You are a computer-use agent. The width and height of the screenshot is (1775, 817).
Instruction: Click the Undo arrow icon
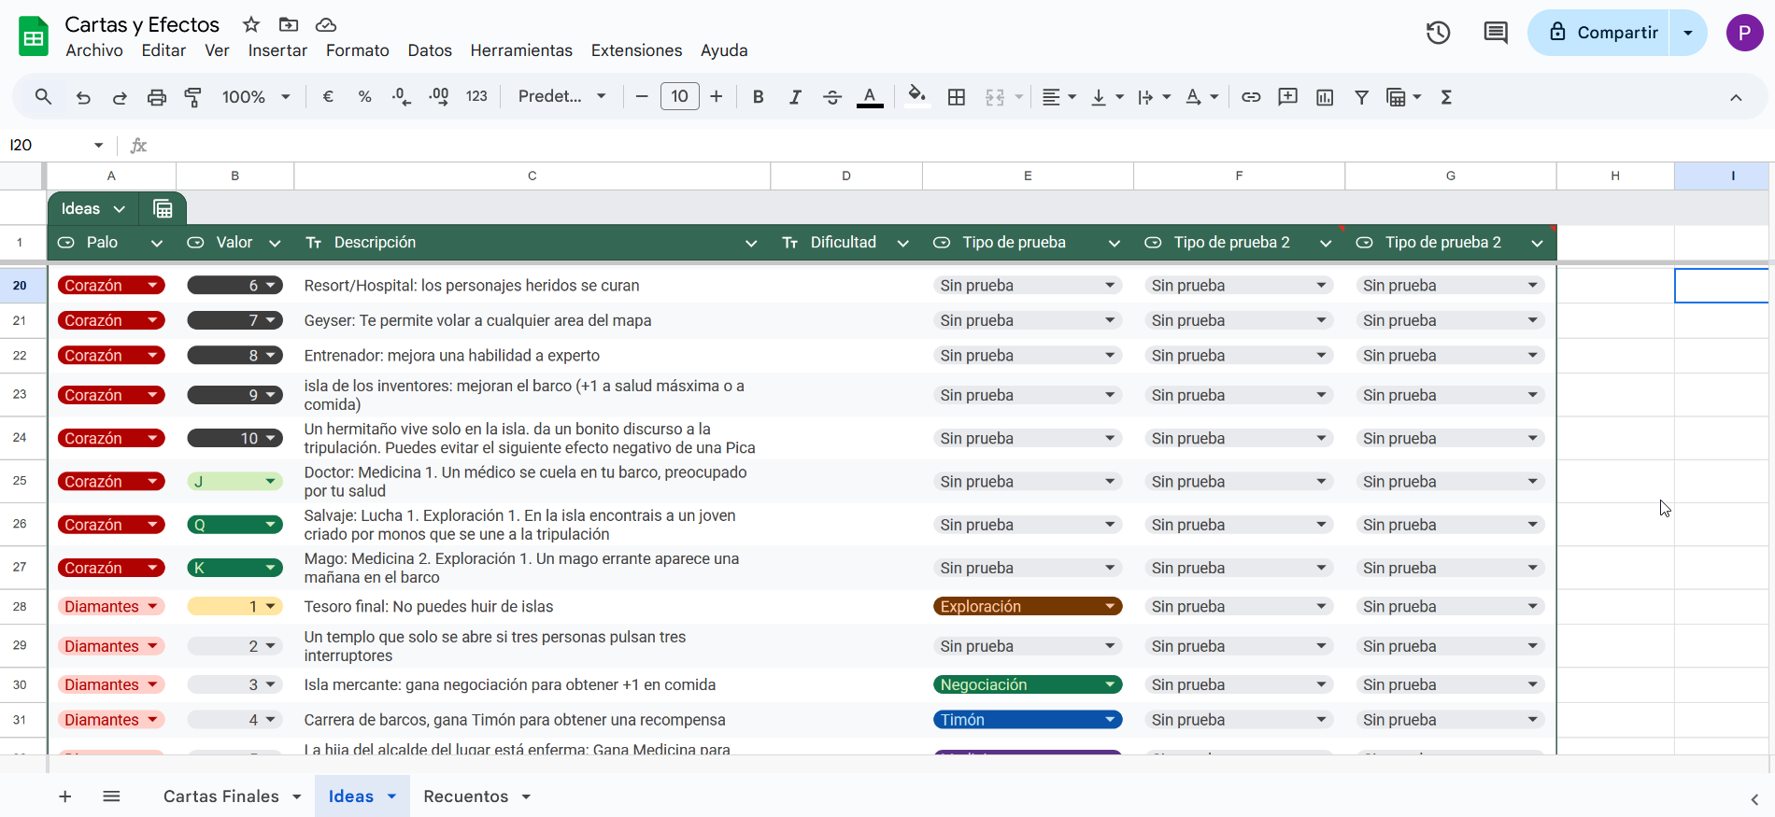tap(83, 97)
